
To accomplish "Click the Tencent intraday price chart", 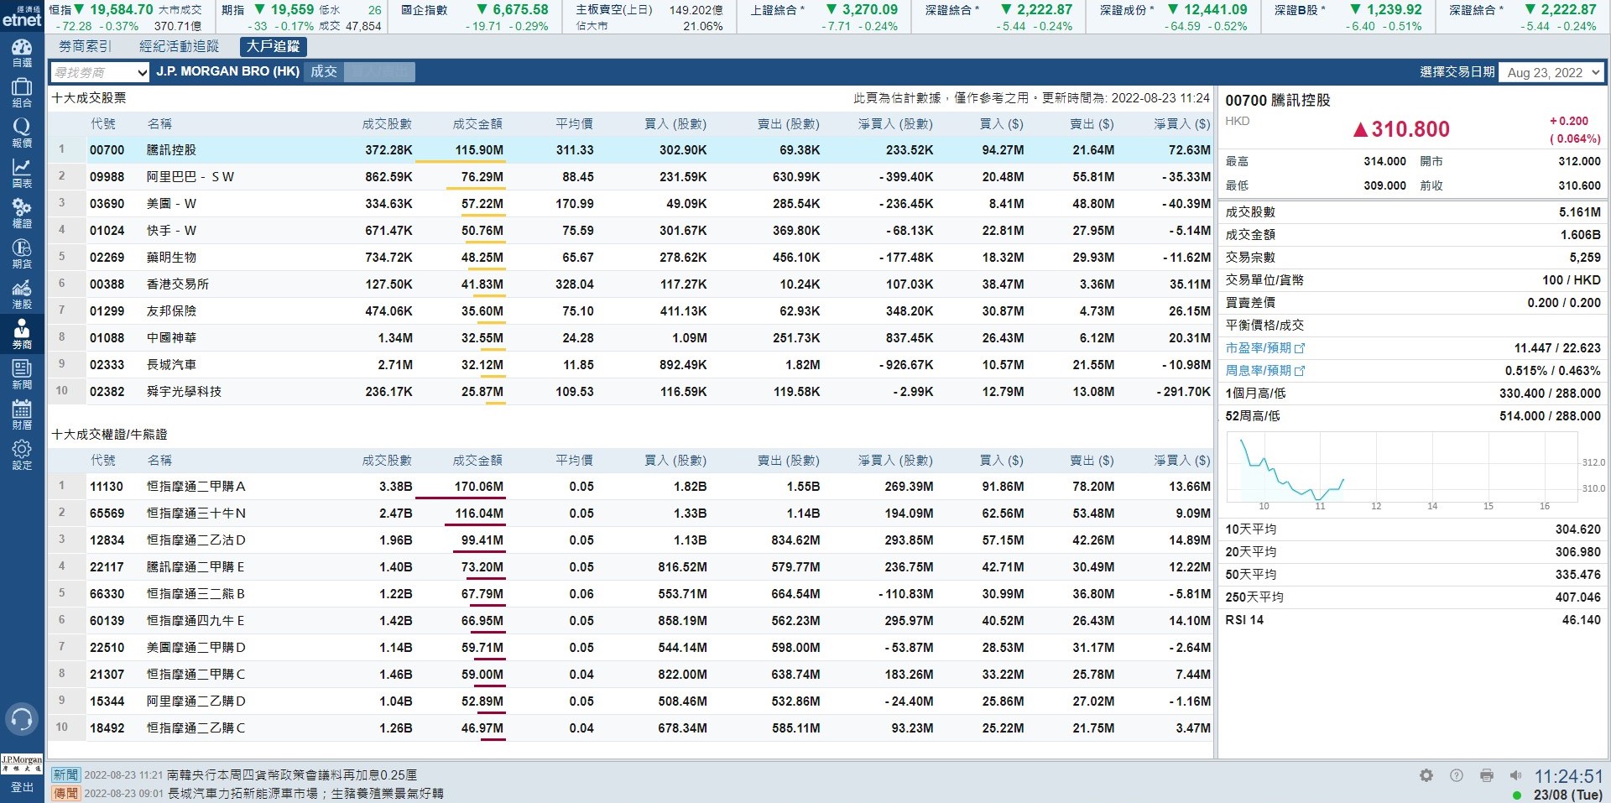I will (1401, 468).
